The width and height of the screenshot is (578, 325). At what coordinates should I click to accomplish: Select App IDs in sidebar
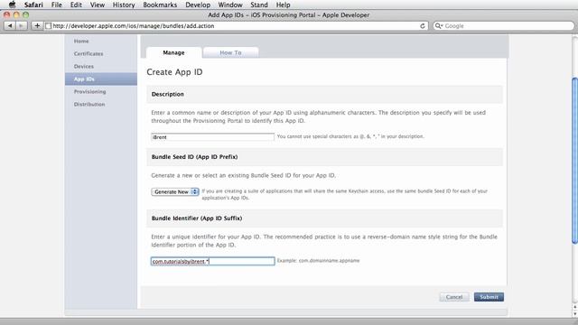point(101,79)
